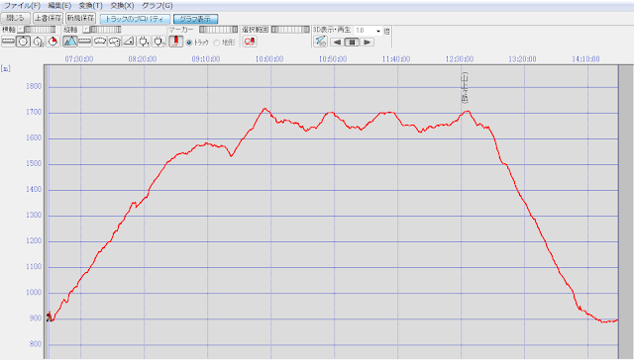Open the playback speed 1.0 dropdown
The height and width of the screenshot is (360, 634).
pos(378,31)
